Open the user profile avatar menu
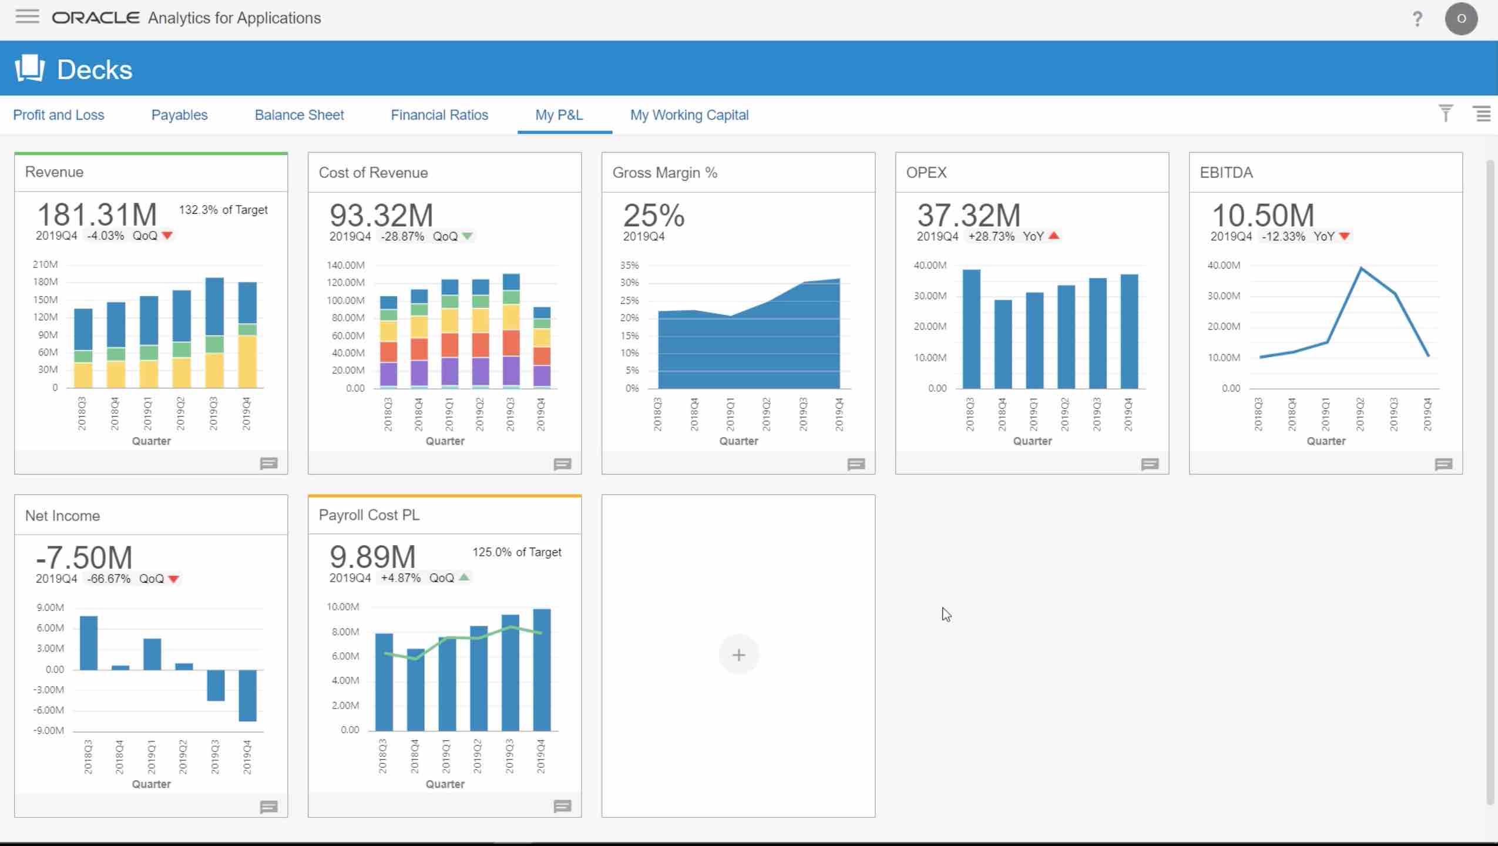 coord(1461,19)
